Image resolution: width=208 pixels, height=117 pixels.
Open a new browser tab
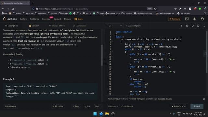coord(33,3)
